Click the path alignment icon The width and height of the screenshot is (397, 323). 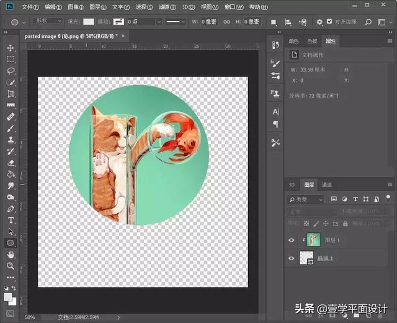coord(288,22)
